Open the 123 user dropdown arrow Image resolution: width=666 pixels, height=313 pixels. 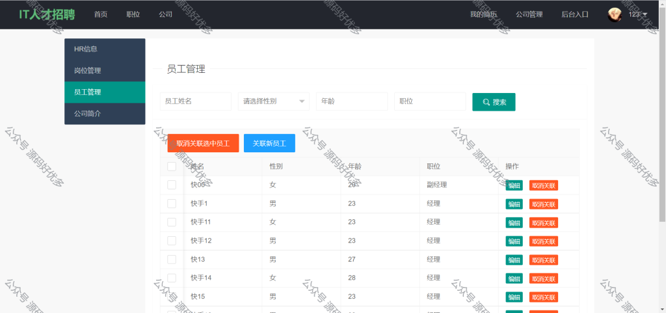[x=645, y=14]
